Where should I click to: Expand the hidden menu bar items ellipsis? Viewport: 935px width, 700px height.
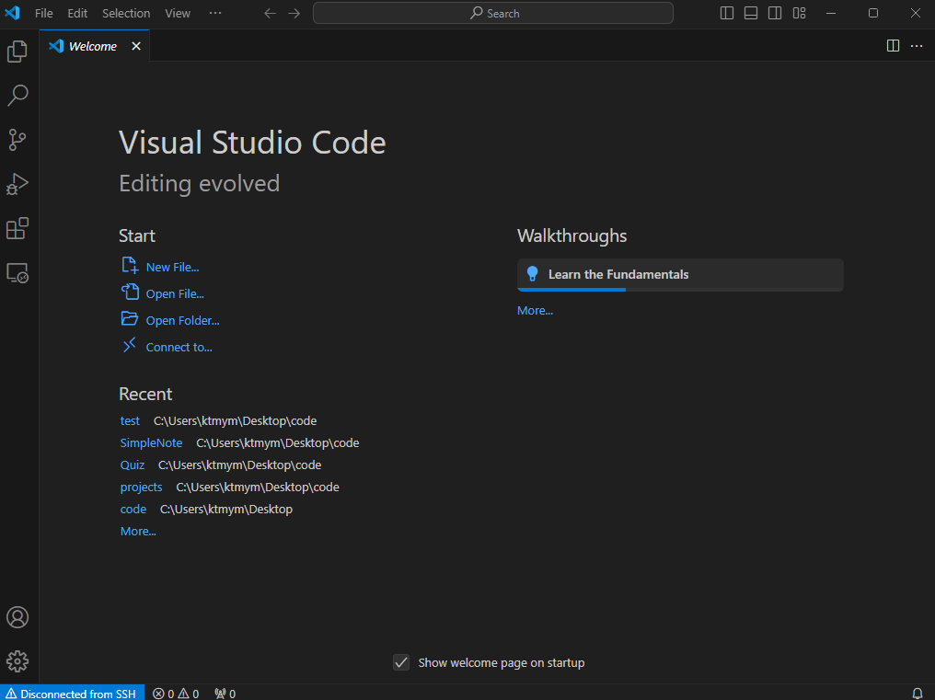click(x=215, y=13)
